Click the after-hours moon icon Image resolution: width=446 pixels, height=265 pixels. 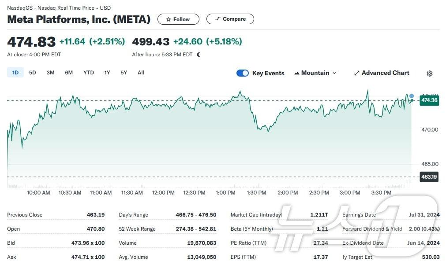199,55
